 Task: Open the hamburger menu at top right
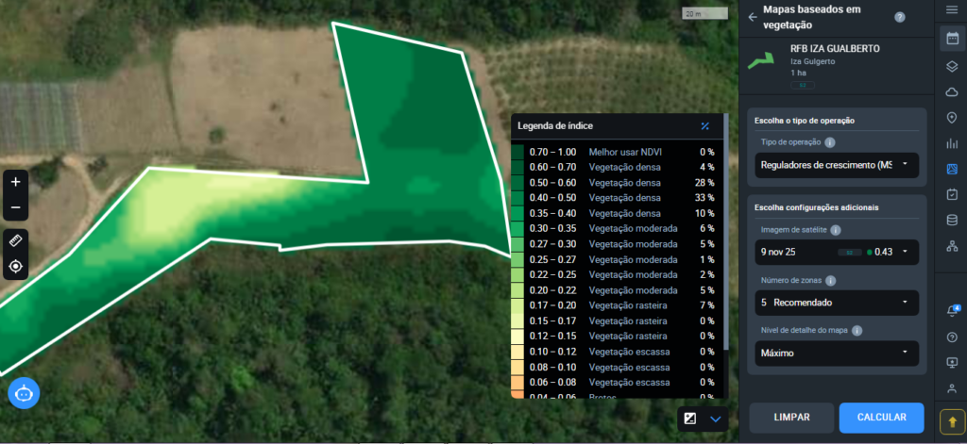(x=951, y=9)
